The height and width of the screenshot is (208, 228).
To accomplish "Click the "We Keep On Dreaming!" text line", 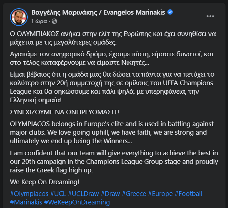I will [45, 182].
